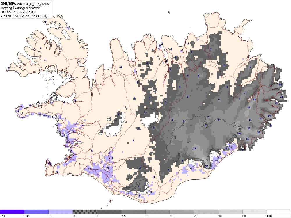The image size is (291, 218).
Task: Click the 80 to 100 legend swatch
Action: pos(255,212)
